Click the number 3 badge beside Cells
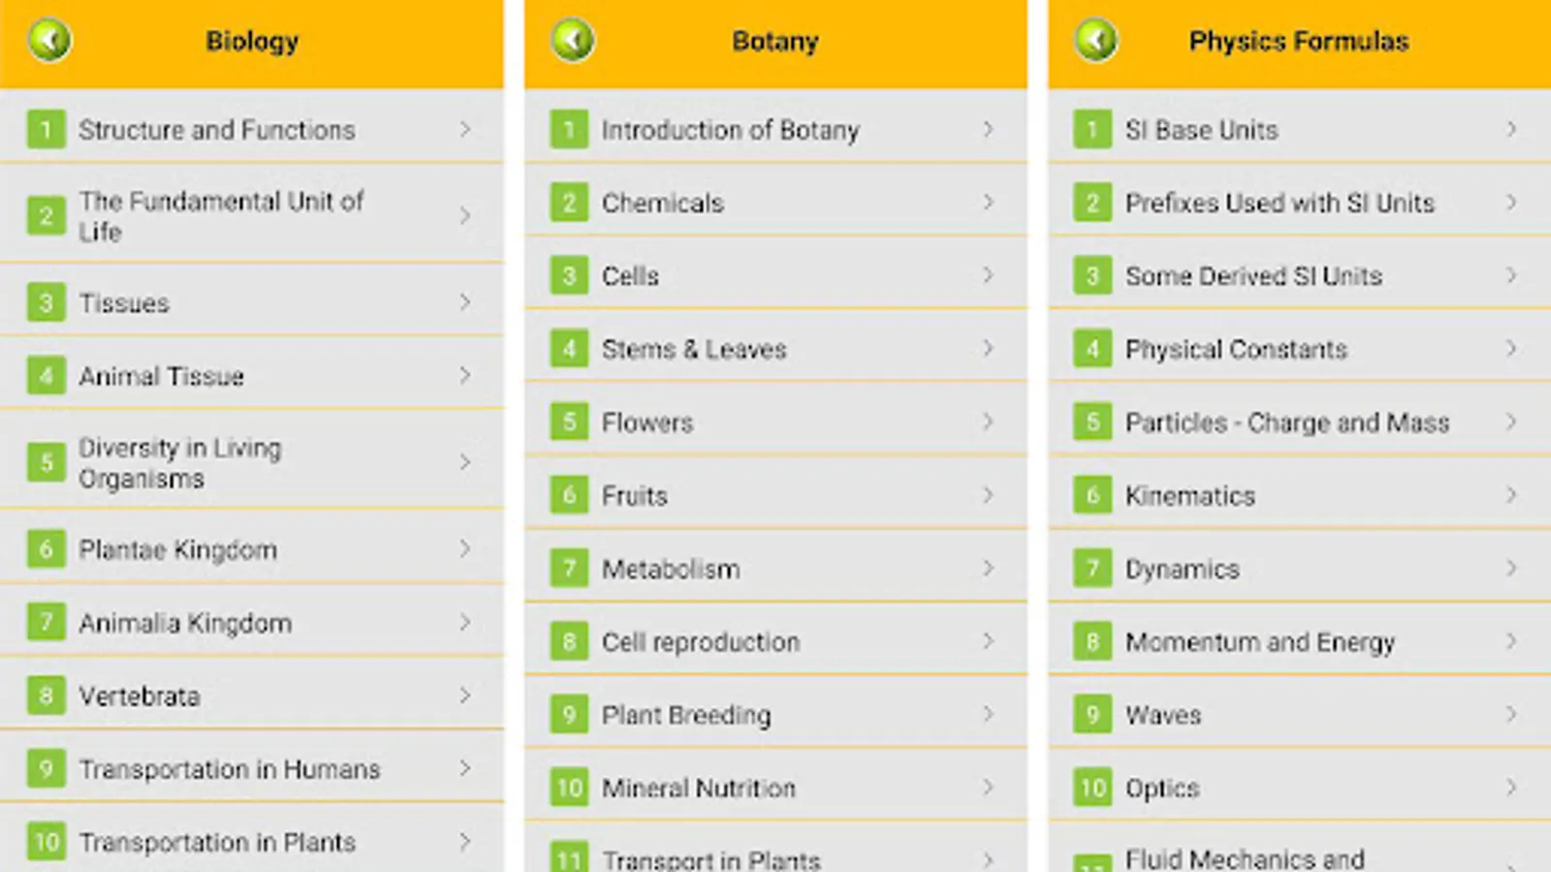Screen dimensions: 1551x872 pos(569,275)
